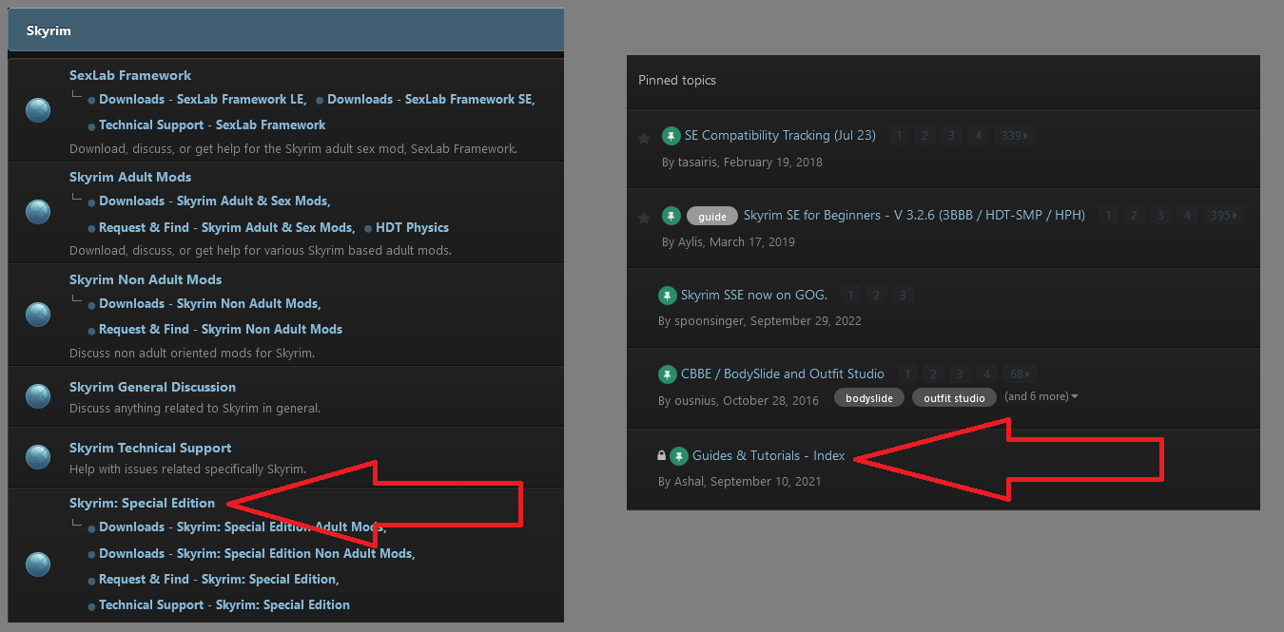
Task: Click author line By Ashal, September 10, 2021
Action: (739, 481)
